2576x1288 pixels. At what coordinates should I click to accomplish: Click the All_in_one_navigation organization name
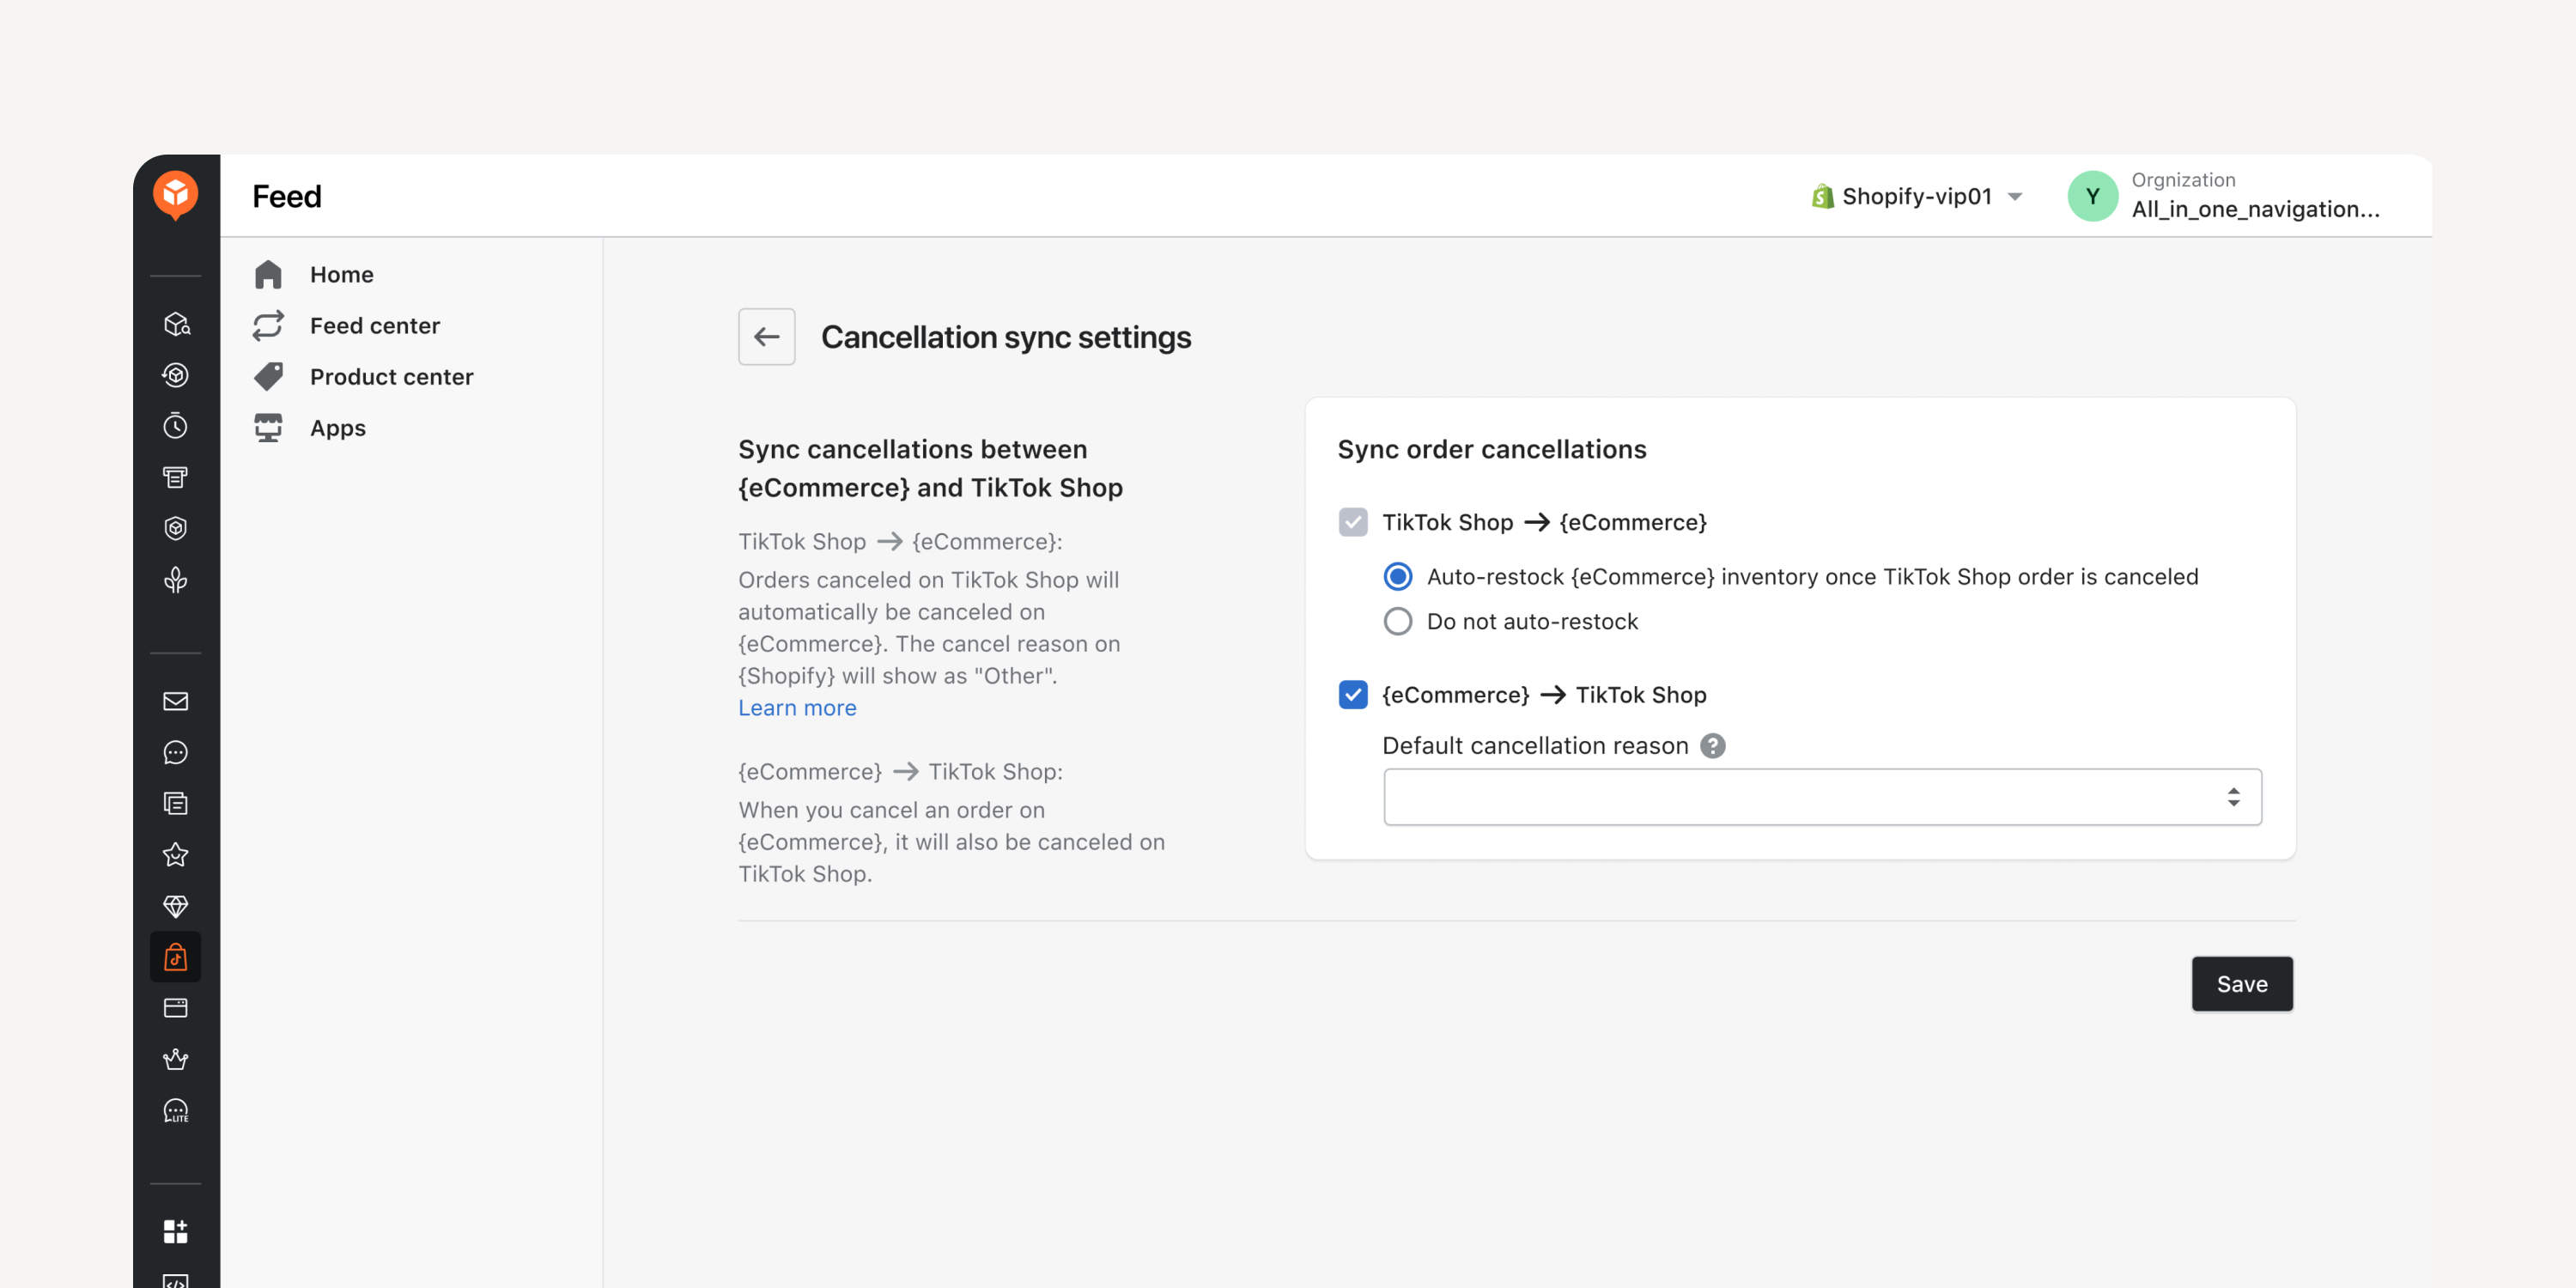(x=2255, y=209)
